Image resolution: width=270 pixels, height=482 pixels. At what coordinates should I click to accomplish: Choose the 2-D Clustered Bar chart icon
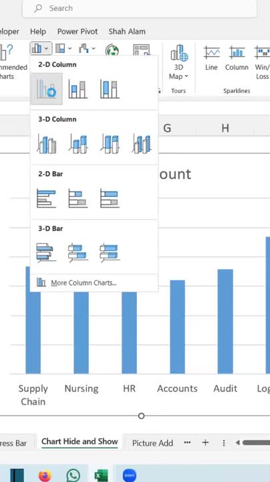point(46,198)
